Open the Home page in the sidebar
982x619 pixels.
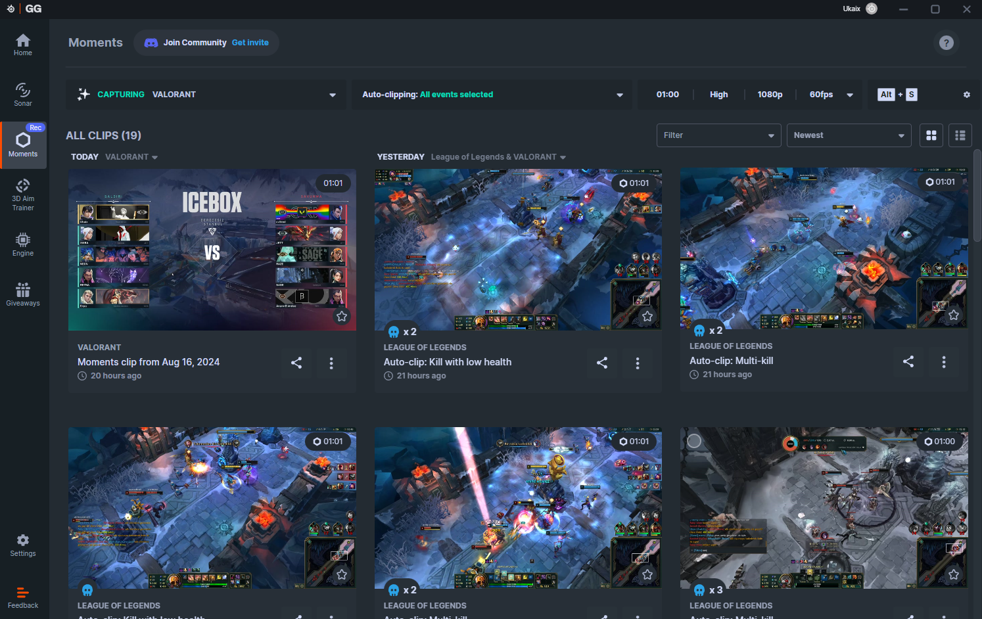[23, 45]
